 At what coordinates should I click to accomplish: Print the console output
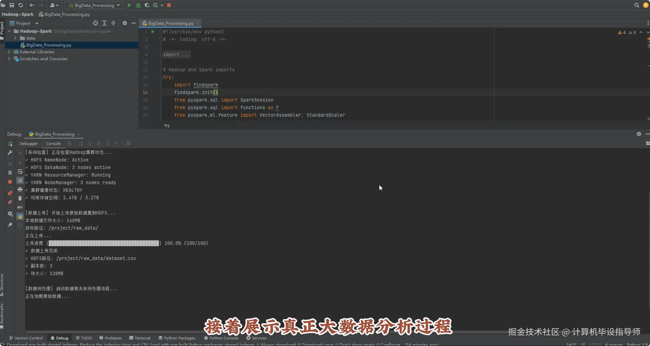pyautogui.click(x=20, y=189)
